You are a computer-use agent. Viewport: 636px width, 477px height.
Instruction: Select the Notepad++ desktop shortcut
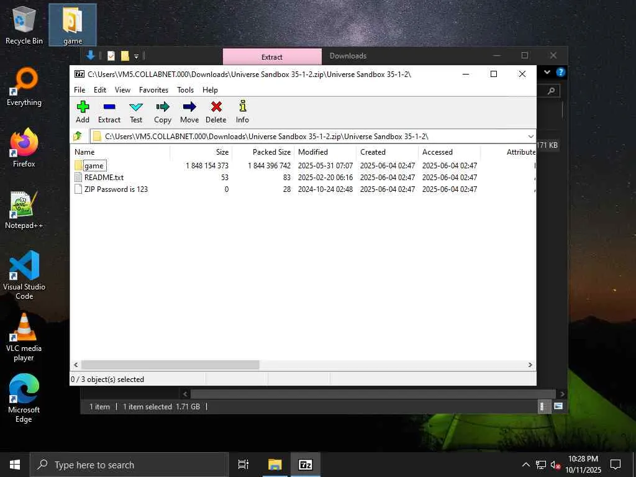click(24, 210)
